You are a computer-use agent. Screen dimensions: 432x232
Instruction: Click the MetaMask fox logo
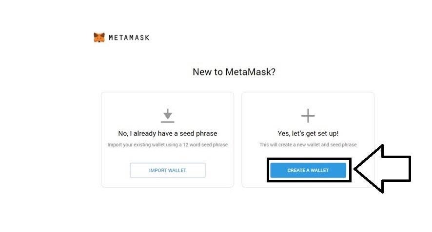pos(99,37)
